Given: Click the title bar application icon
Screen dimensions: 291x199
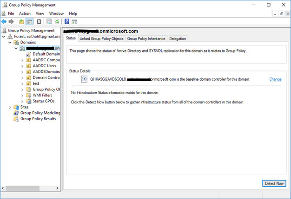Looking at the screenshot, I should 5,5.
